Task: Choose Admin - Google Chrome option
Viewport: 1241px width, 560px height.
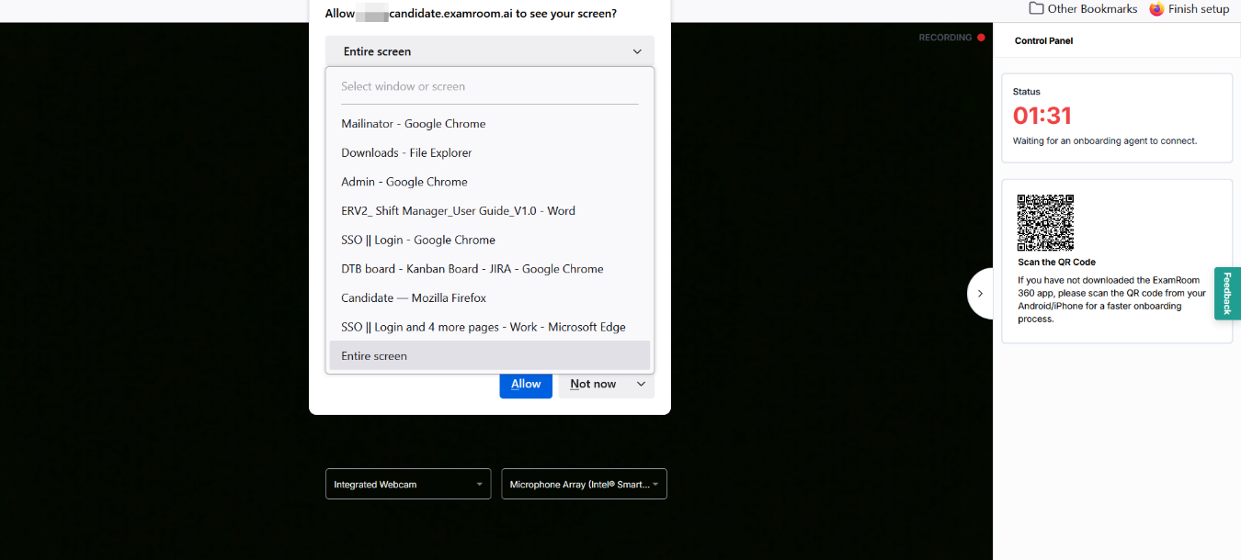Action: (x=404, y=182)
